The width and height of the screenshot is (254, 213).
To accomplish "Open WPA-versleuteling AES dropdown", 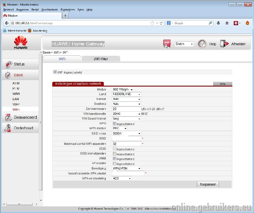I will click(122, 178).
